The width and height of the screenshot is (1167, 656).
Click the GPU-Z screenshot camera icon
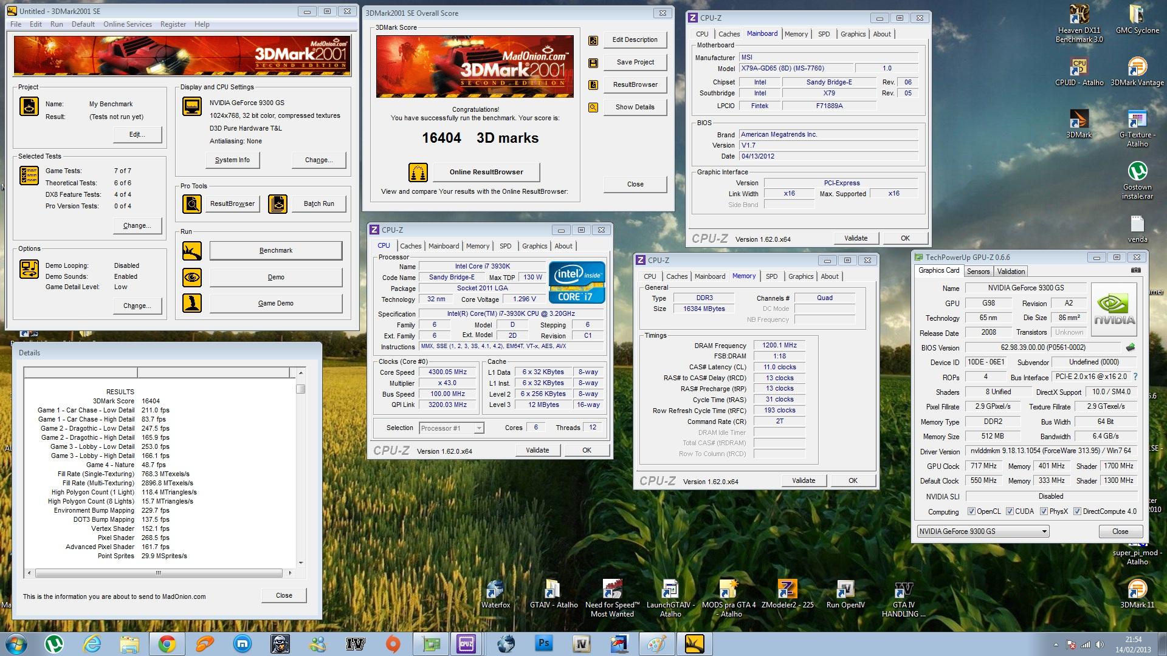(x=1135, y=270)
